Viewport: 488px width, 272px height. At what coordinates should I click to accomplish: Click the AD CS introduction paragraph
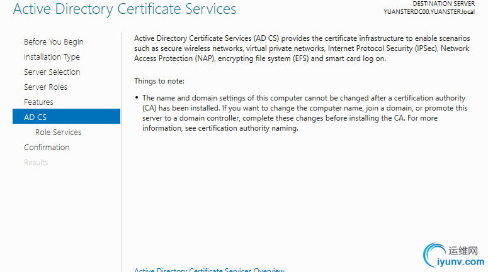[302, 48]
